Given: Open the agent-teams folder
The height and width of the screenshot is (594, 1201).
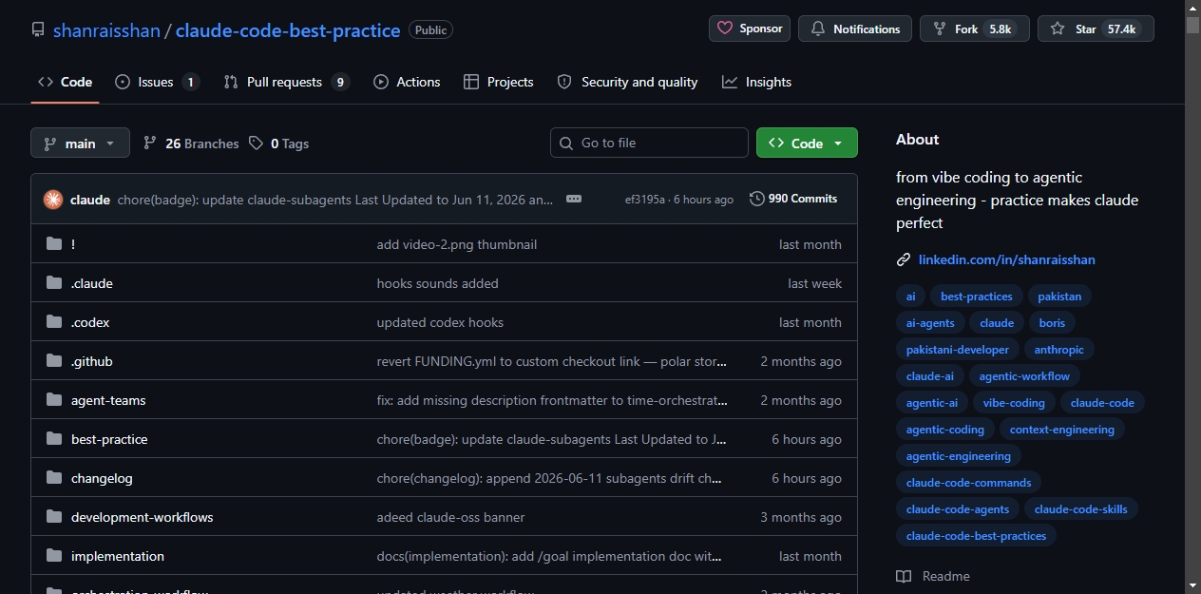Looking at the screenshot, I should 108,400.
